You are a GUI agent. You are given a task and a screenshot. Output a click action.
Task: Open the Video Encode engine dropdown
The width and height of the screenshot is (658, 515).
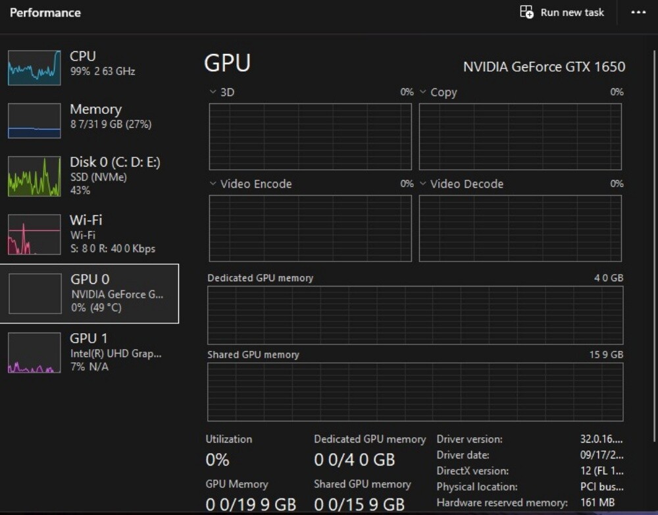(x=213, y=183)
